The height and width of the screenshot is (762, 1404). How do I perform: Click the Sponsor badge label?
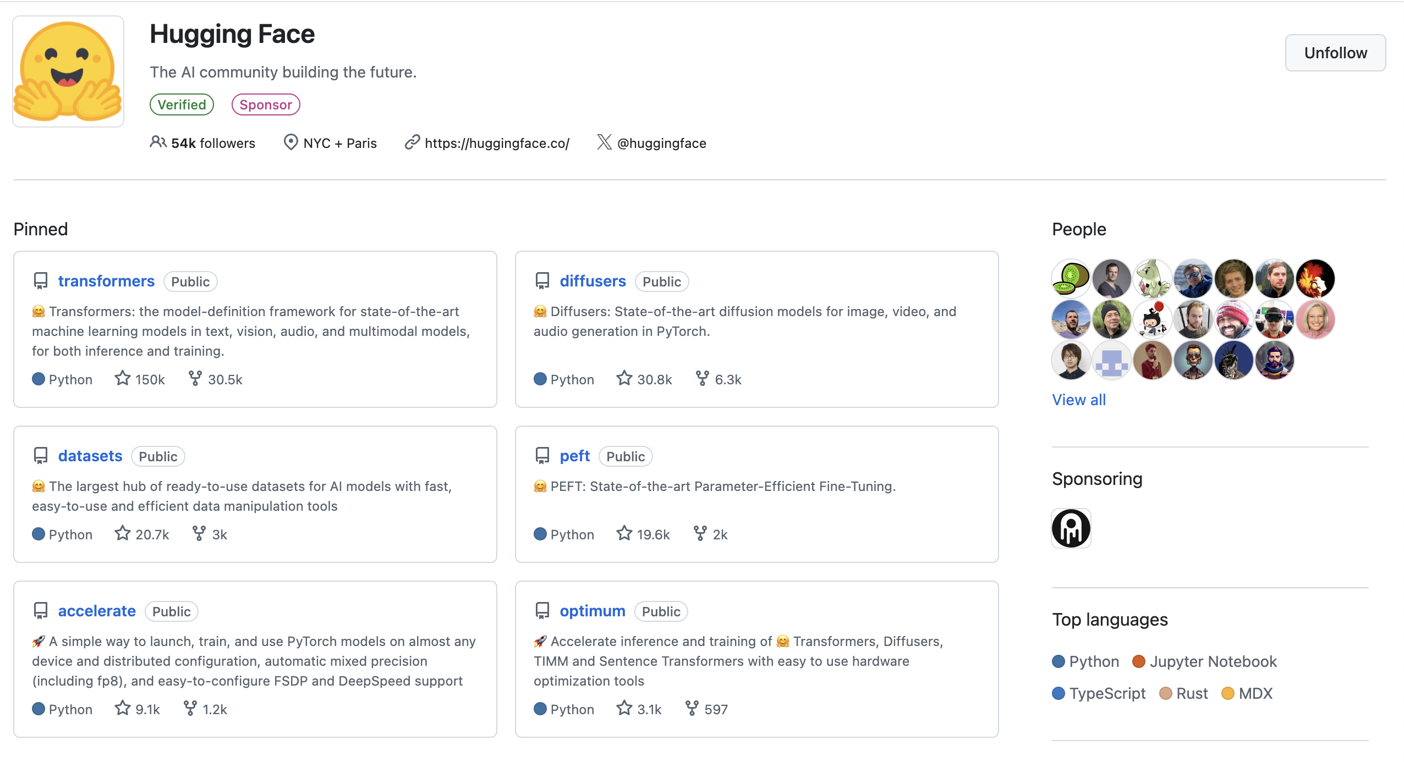point(266,104)
